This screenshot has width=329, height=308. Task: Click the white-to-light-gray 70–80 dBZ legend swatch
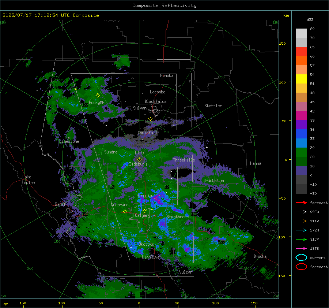point(301,33)
